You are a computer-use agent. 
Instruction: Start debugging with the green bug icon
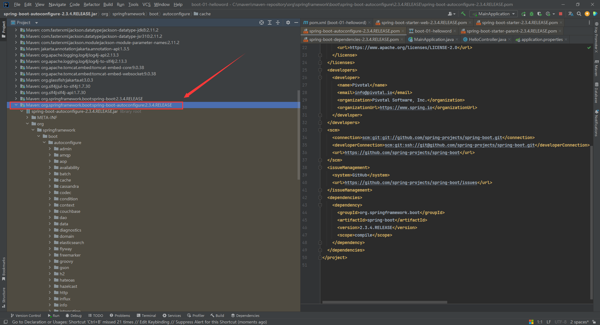pos(531,14)
